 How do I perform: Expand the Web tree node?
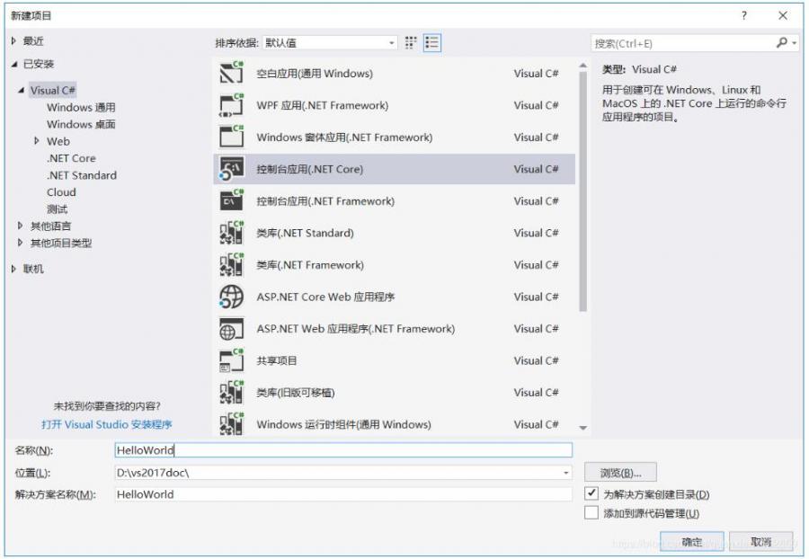(38, 141)
